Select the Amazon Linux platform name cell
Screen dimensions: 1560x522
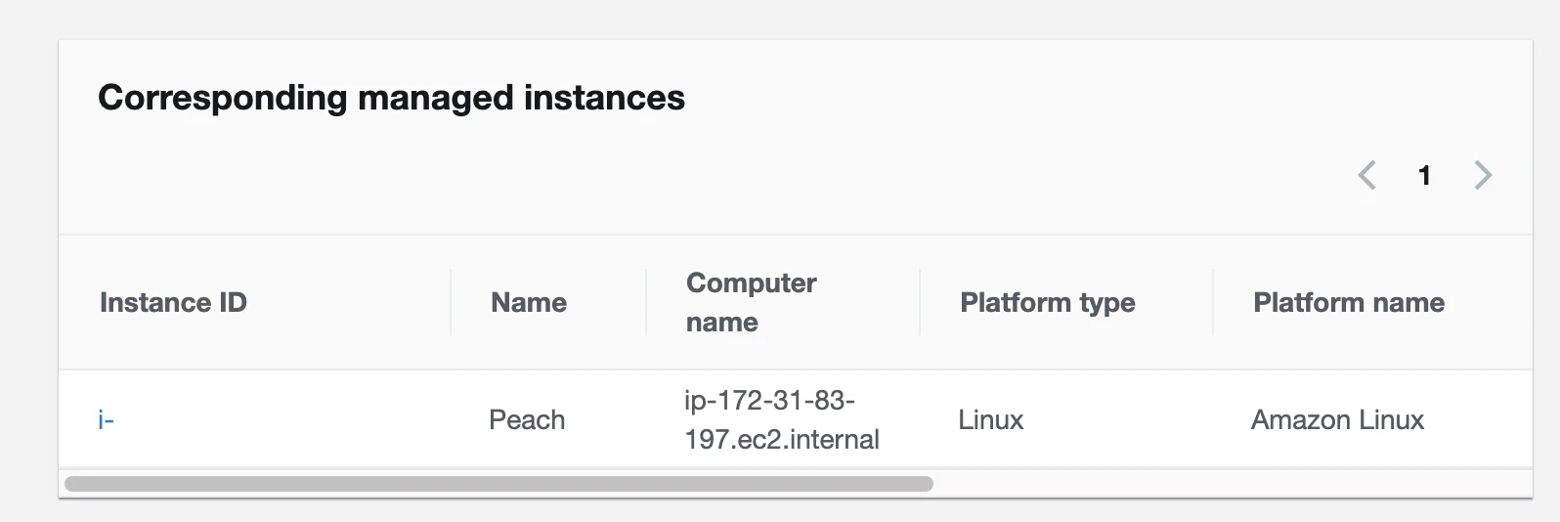coord(1337,420)
